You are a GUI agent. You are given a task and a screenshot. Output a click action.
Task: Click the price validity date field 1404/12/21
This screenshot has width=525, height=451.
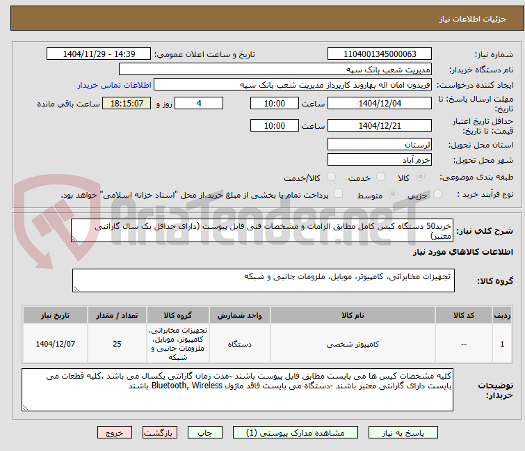380,126
